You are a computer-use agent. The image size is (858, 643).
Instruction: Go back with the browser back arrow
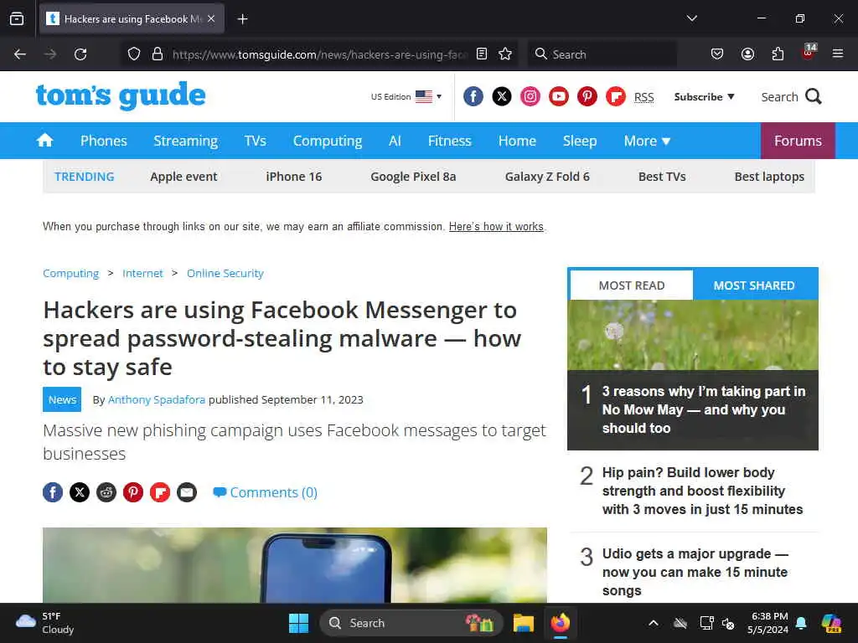click(x=20, y=54)
